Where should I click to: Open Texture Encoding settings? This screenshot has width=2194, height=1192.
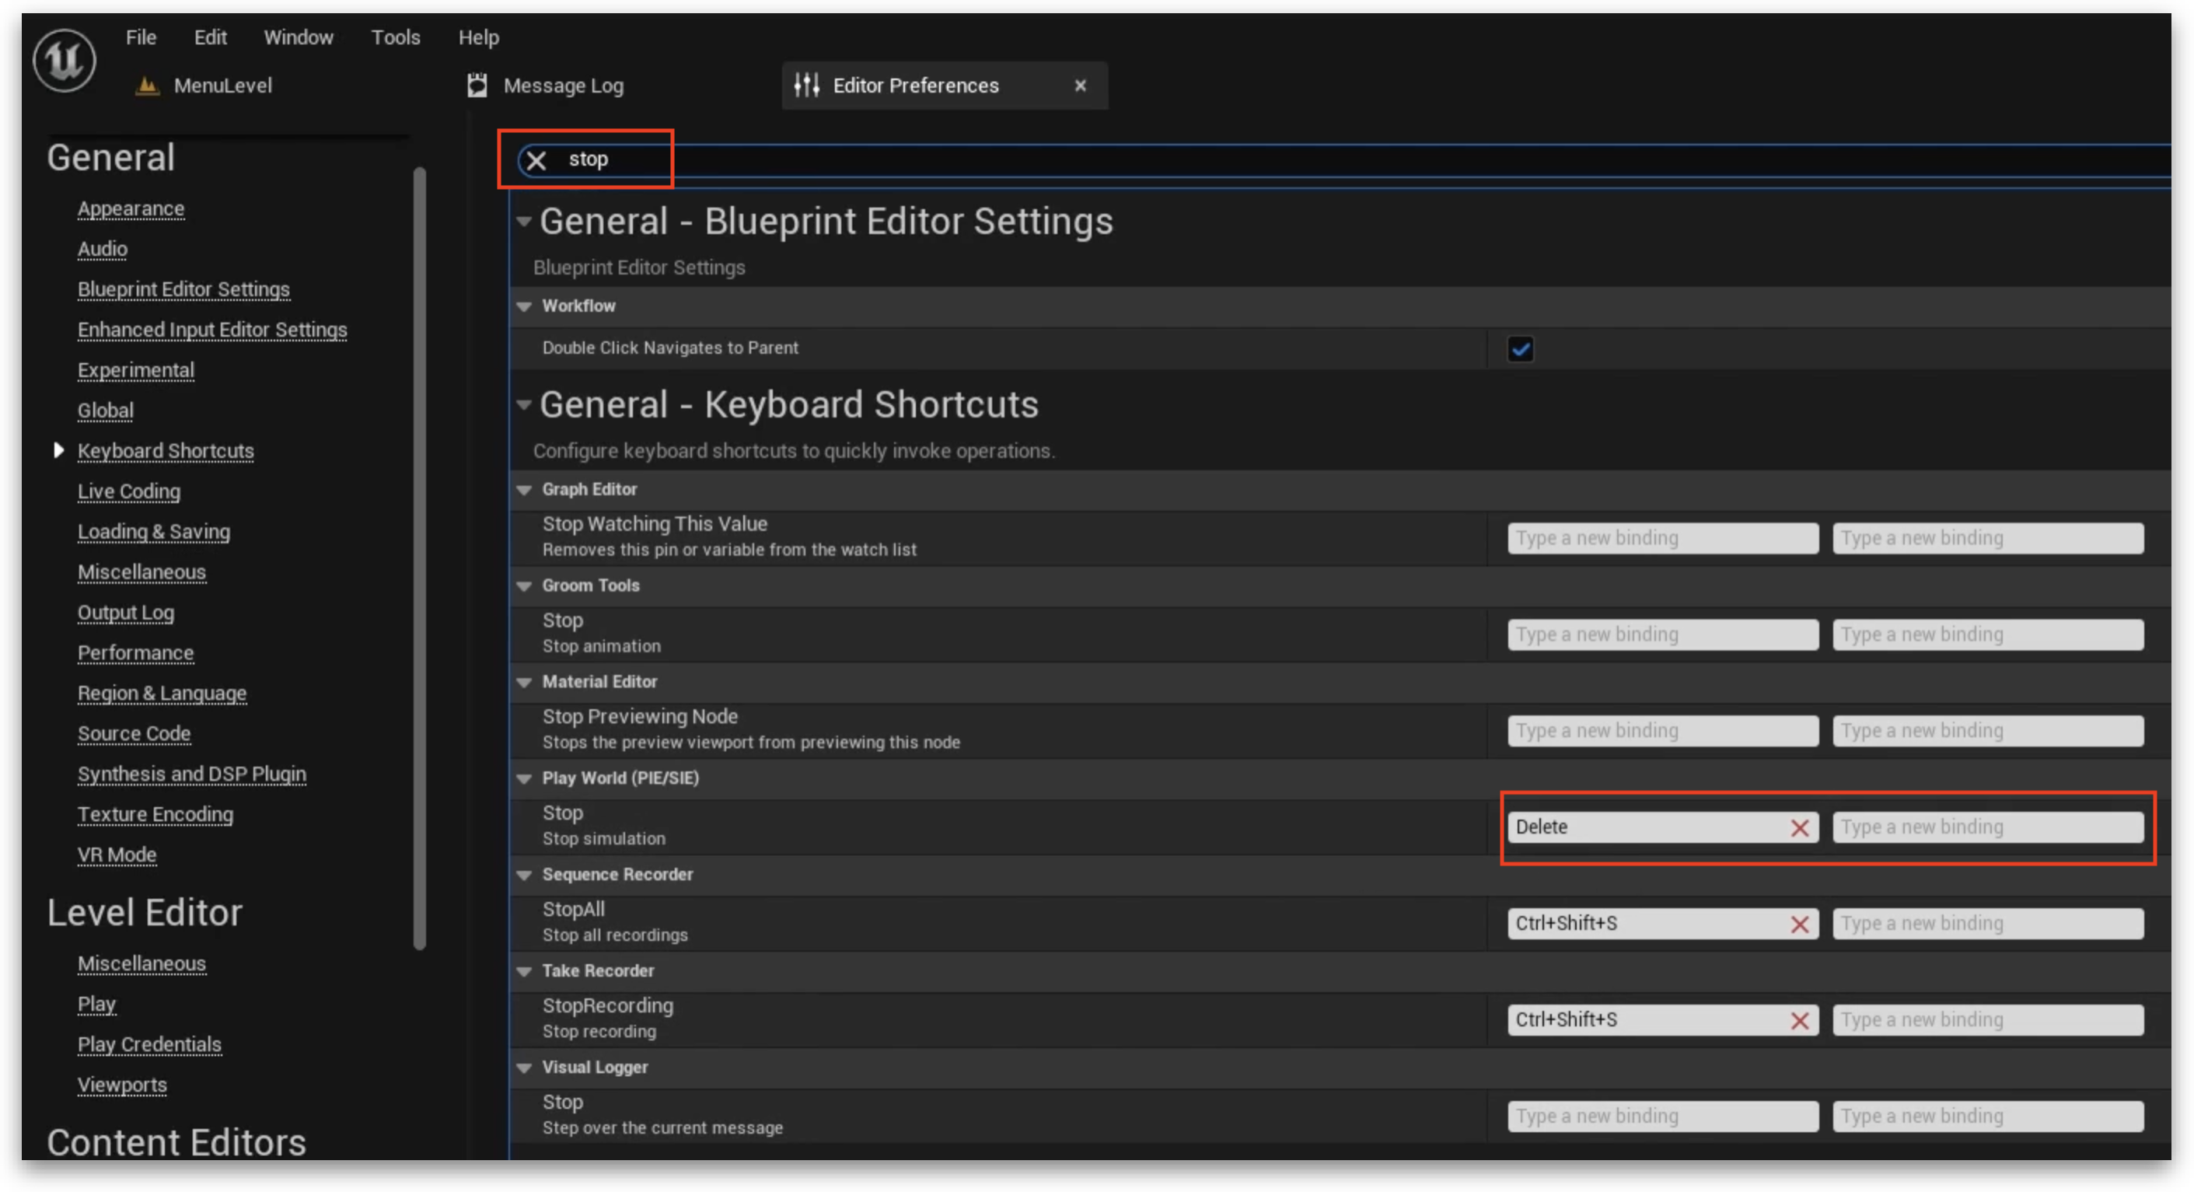click(x=155, y=815)
